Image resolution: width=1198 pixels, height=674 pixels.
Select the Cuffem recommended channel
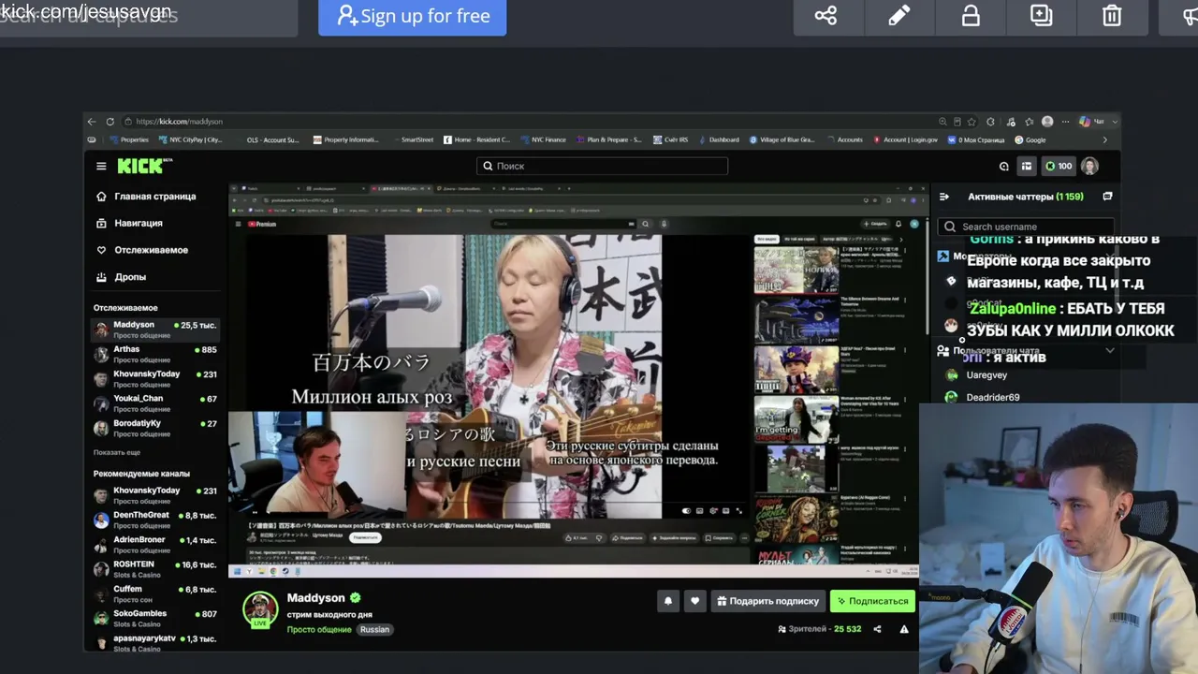(x=155, y=593)
